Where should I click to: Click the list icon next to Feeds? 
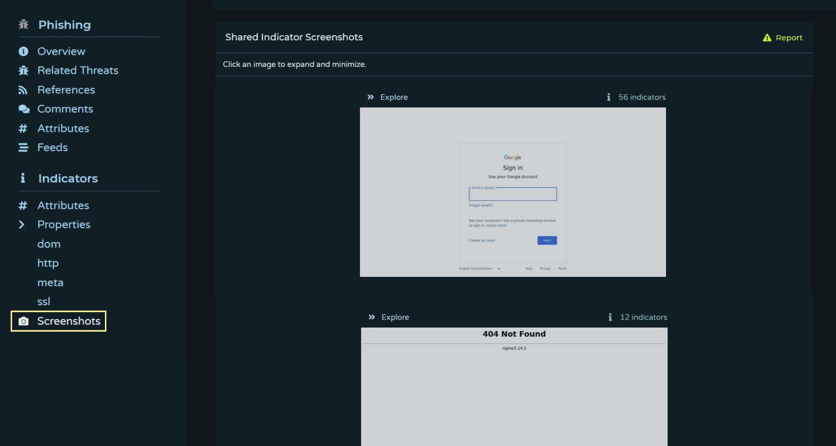pyautogui.click(x=23, y=148)
